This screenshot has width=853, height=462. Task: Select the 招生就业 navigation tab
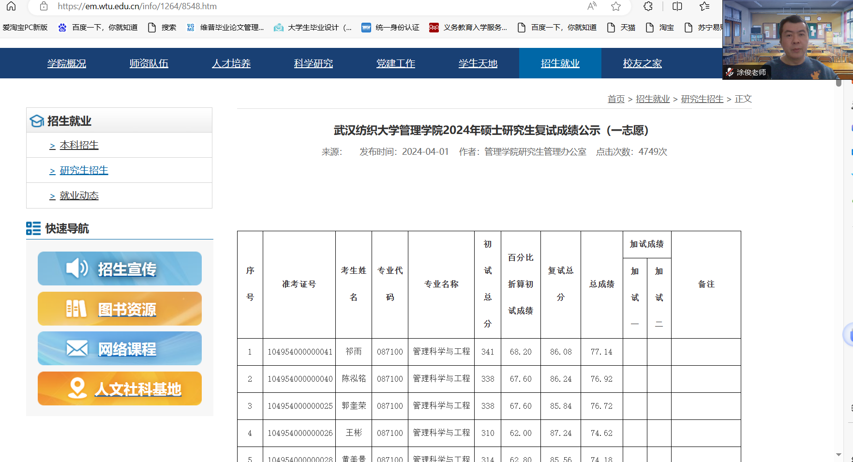(x=560, y=63)
